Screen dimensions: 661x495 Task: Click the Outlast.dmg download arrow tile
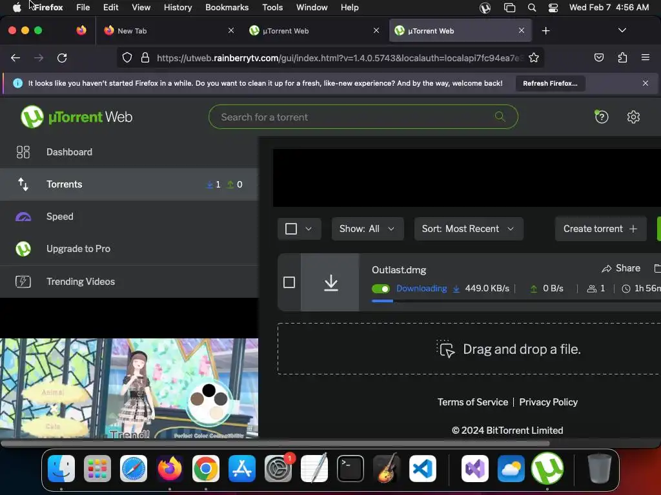tap(330, 282)
